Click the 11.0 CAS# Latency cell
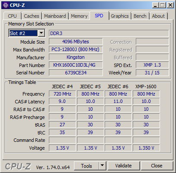Viewport: 176px width, 173px height. coord(118,101)
